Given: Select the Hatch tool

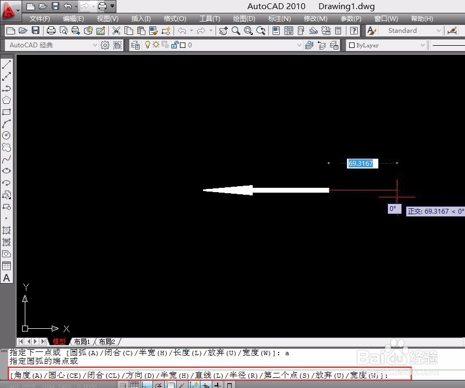Looking at the screenshot, I should (6, 230).
